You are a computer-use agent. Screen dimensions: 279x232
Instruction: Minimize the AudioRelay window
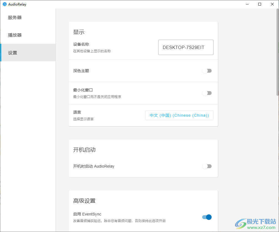coord(247,4)
